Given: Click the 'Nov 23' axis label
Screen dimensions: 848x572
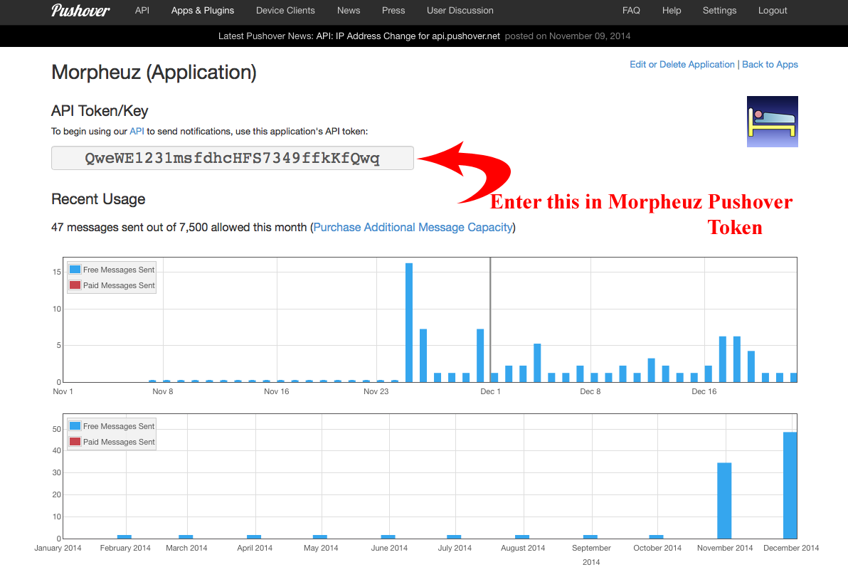Looking at the screenshot, I should tap(376, 391).
